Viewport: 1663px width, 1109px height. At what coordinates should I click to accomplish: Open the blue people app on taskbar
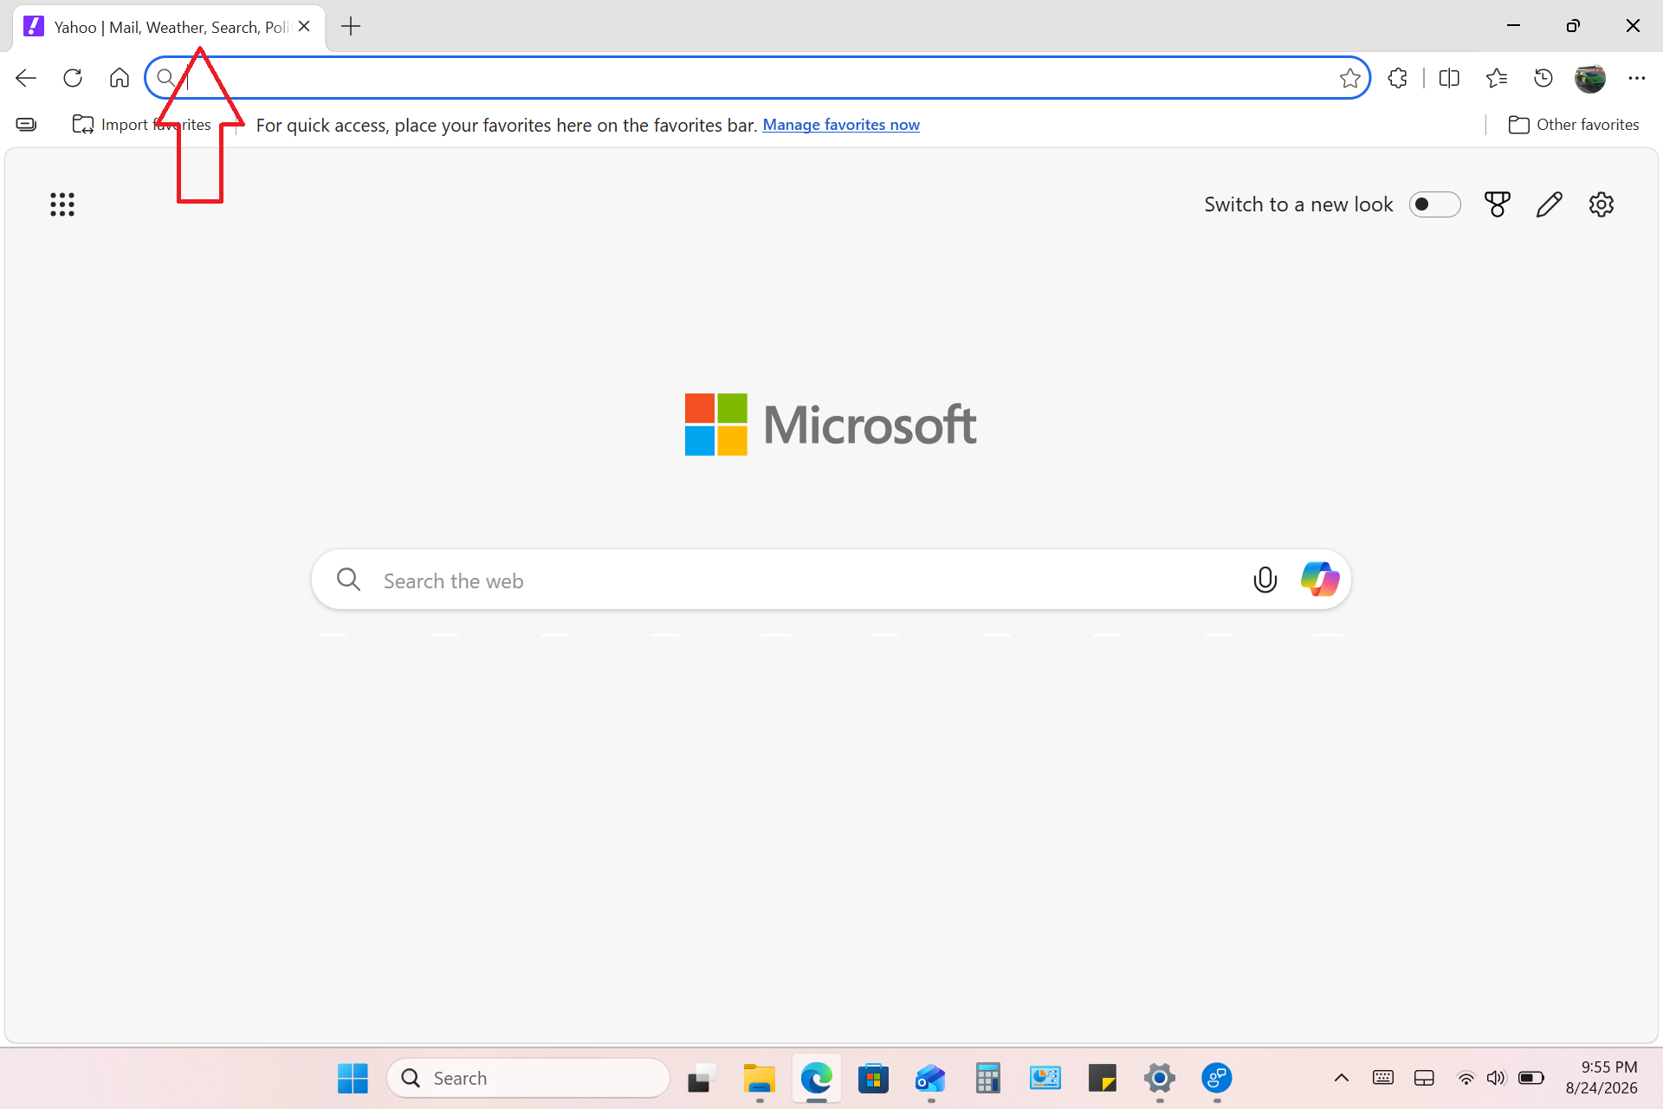(x=1217, y=1079)
